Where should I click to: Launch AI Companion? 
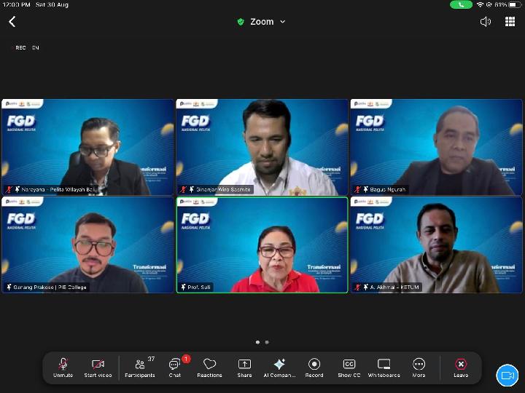[x=279, y=368]
